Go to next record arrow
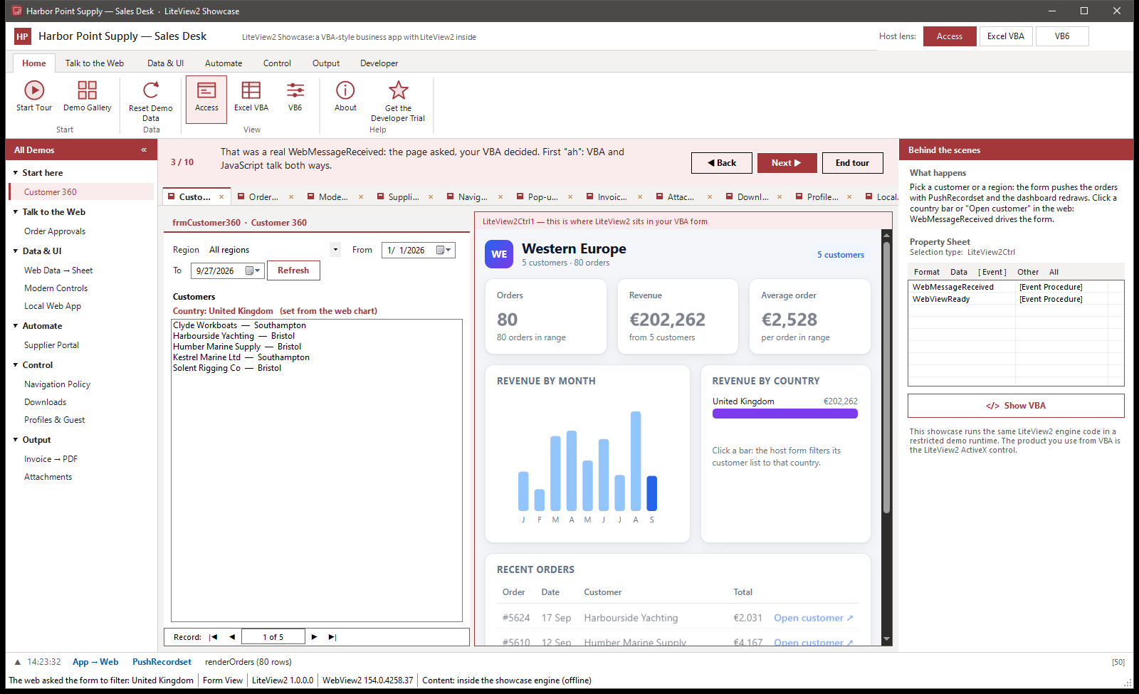 pos(314,637)
